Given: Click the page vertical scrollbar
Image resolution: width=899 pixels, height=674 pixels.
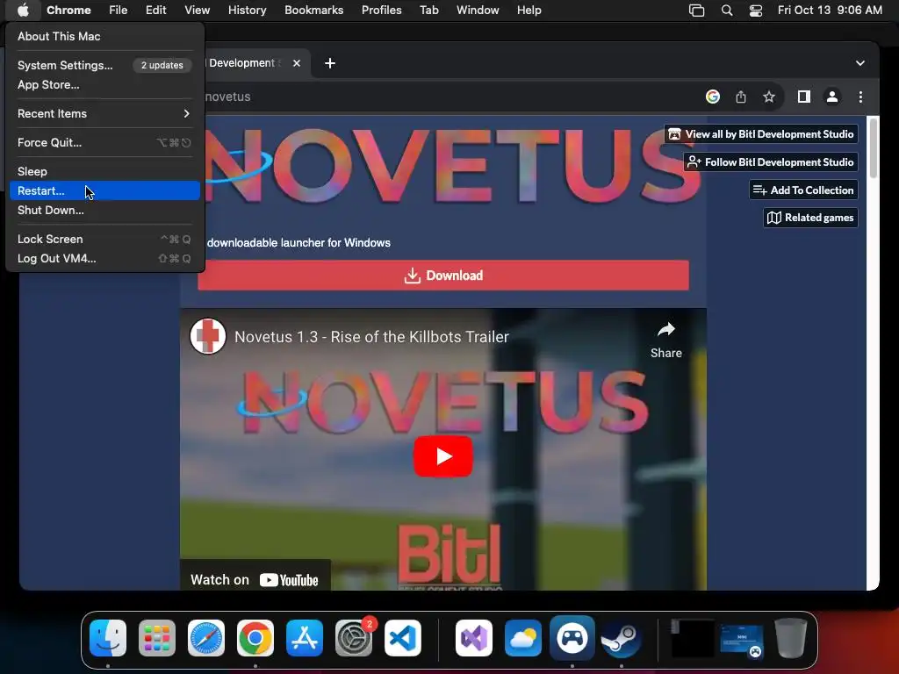Looking at the screenshot, I should point(874,147).
